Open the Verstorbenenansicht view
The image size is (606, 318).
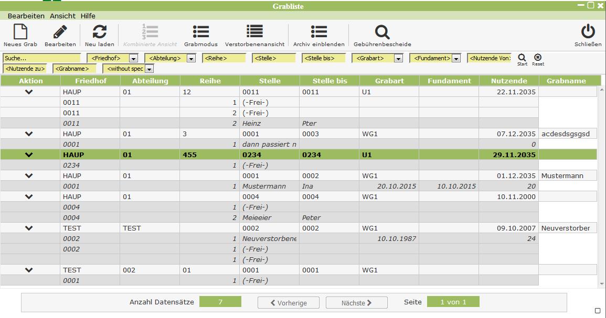click(x=254, y=32)
